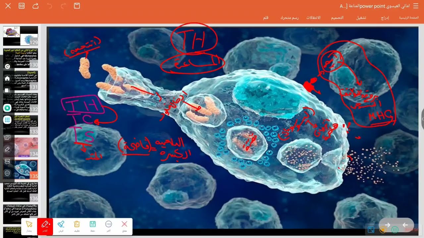This screenshot has width=424, height=238.
Task: Open the apps grid icon in floating sidebar
Action: [x=7, y=120]
